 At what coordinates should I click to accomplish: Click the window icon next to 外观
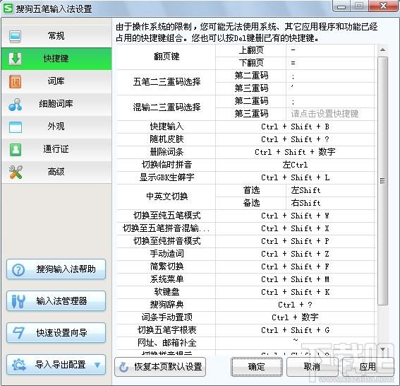click(x=16, y=127)
